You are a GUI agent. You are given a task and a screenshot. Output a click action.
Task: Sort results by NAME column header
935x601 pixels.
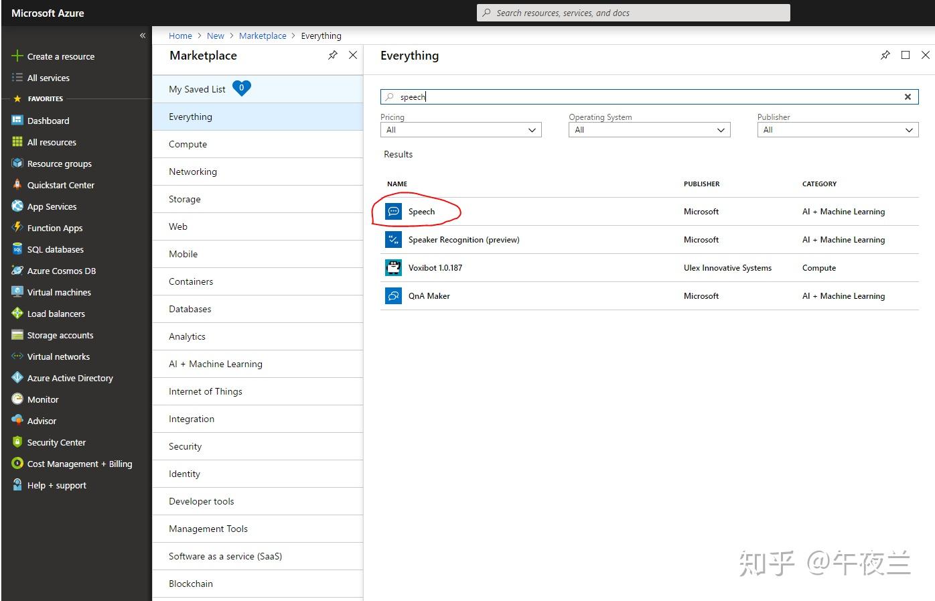click(397, 184)
